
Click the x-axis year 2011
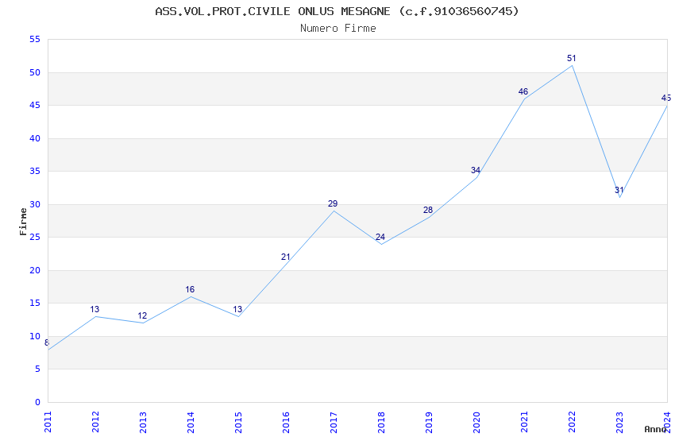pos(48,422)
